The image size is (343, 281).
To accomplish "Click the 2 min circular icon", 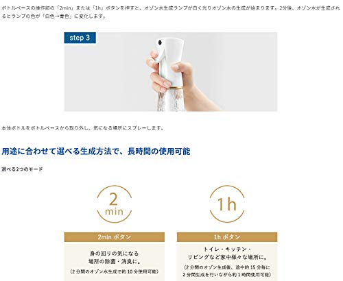I will pyautogui.click(x=114, y=204).
